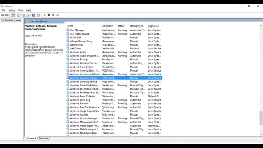Select Windows Event Collector row
The image size is (263, 148).
114,96
